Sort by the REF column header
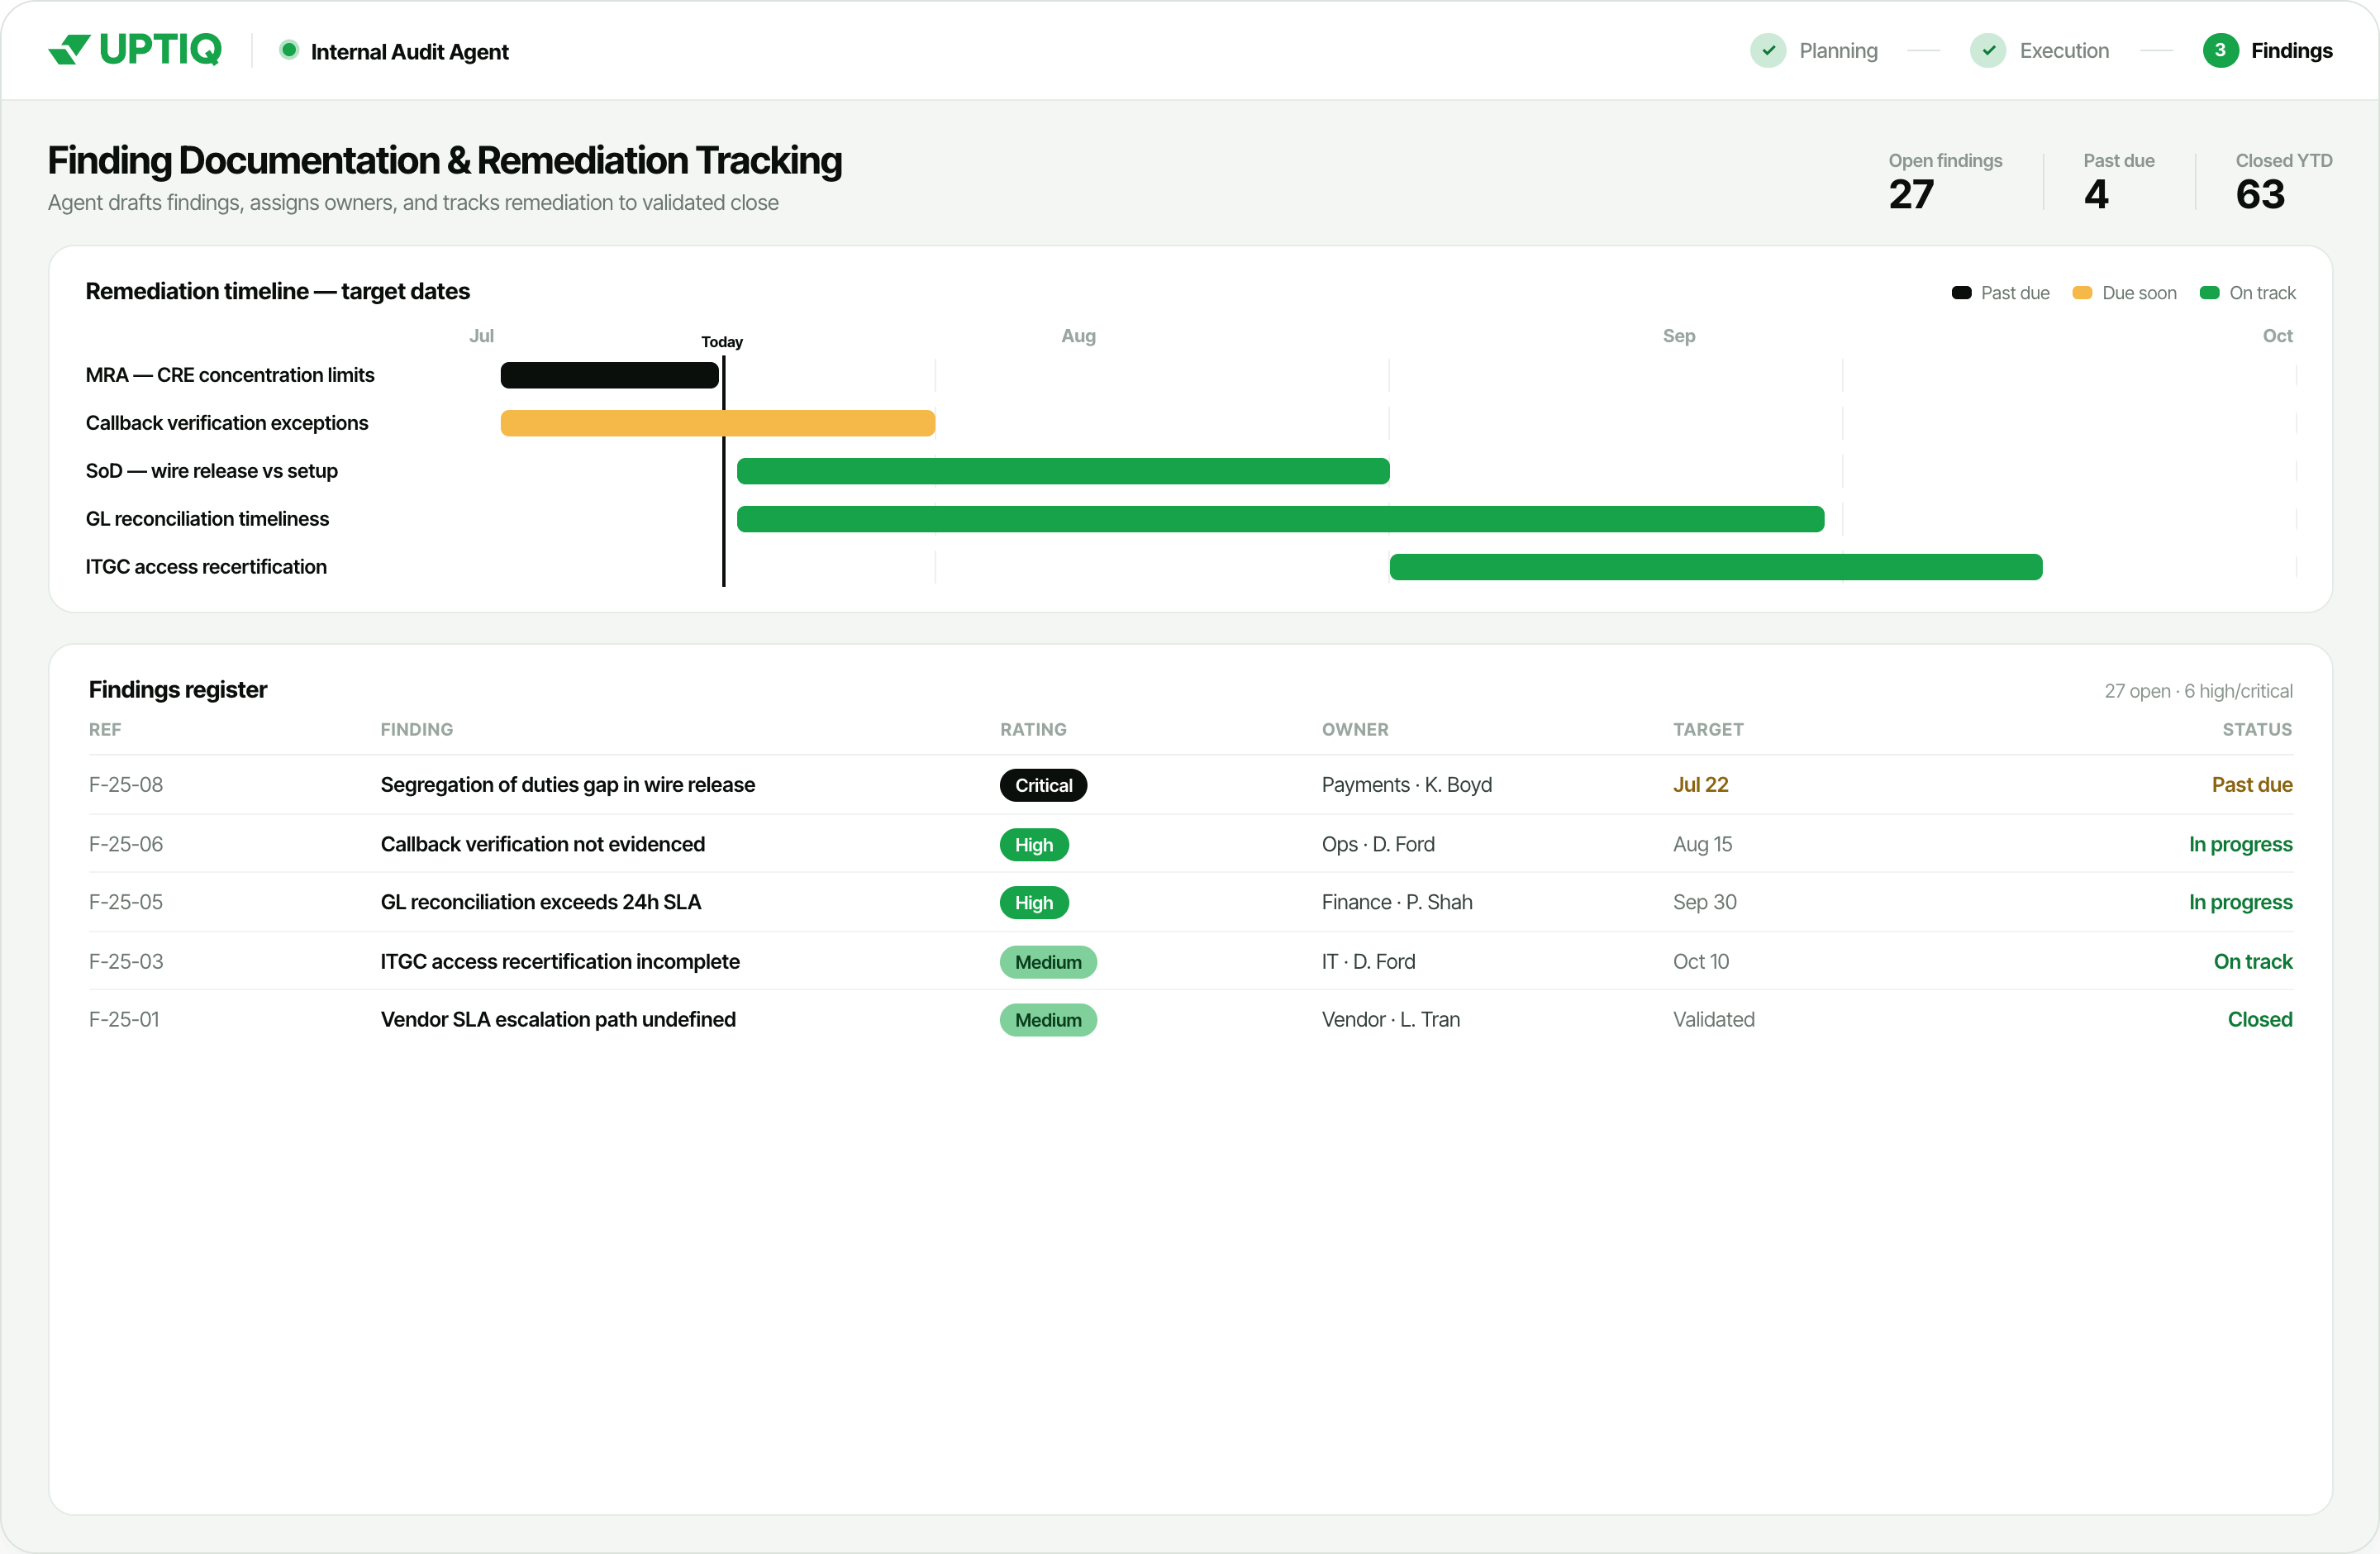This screenshot has width=2380, height=1554. 105,729
